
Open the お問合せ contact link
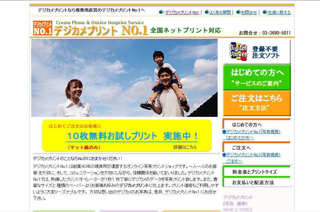(x=249, y=13)
